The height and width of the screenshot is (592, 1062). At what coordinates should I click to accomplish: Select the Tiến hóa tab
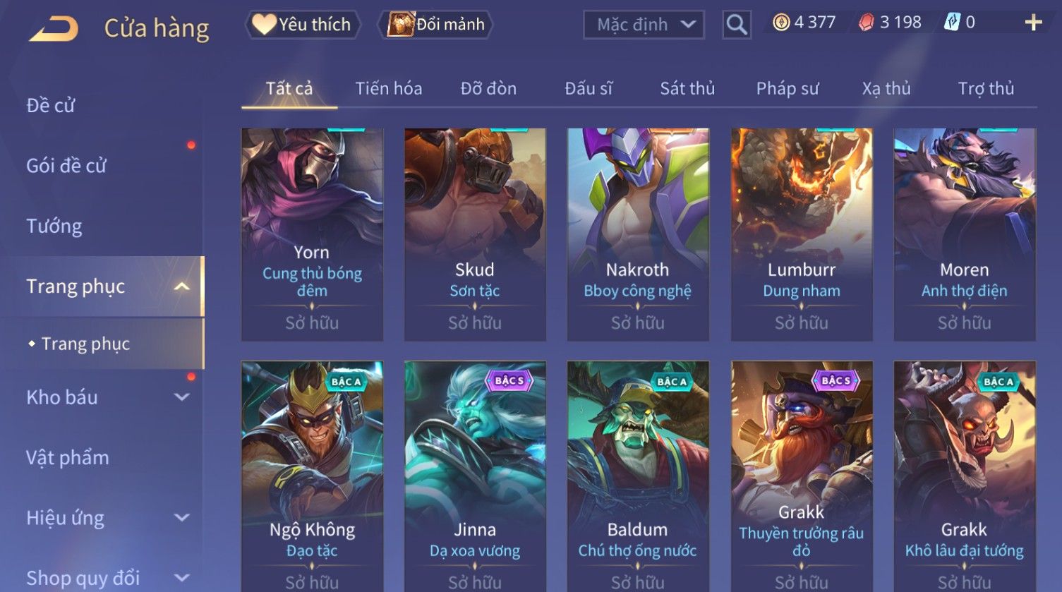tap(389, 88)
